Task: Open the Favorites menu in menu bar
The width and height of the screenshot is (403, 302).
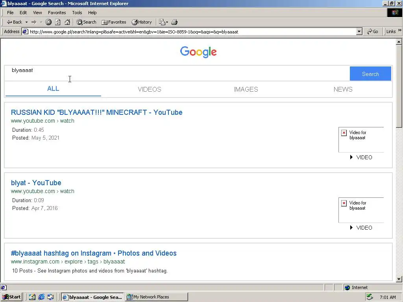Action: click(57, 13)
